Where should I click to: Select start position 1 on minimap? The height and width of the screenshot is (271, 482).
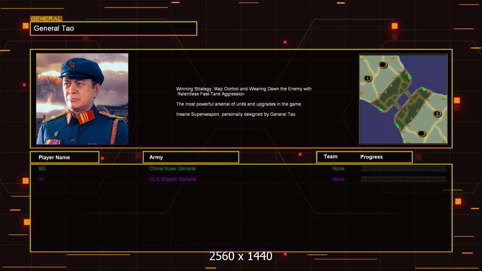coord(368,79)
